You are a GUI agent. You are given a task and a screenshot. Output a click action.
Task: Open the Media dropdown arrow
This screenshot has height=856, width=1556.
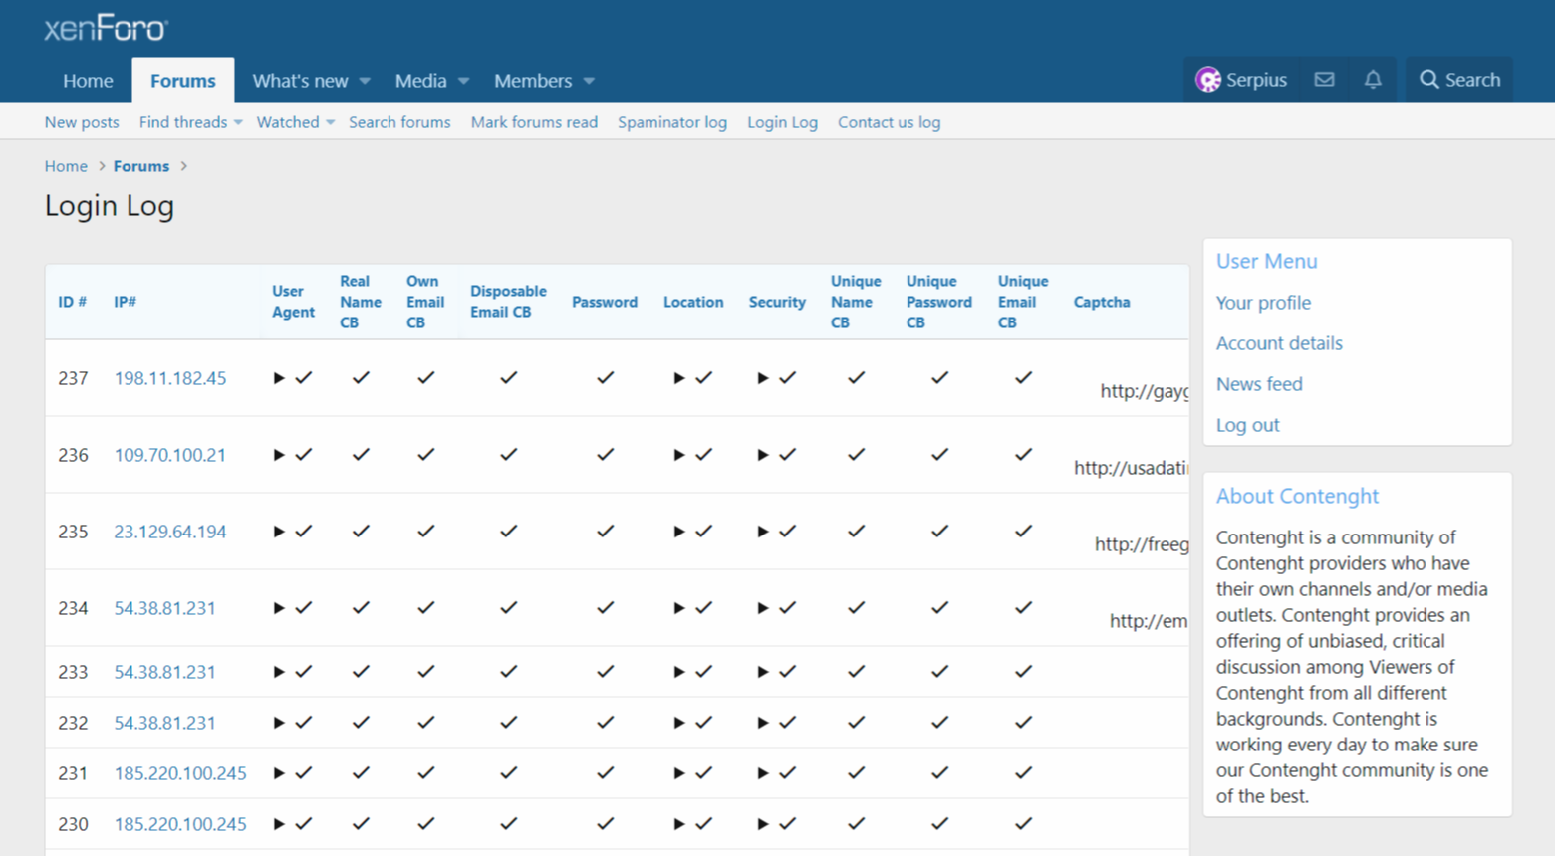[463, 81]
